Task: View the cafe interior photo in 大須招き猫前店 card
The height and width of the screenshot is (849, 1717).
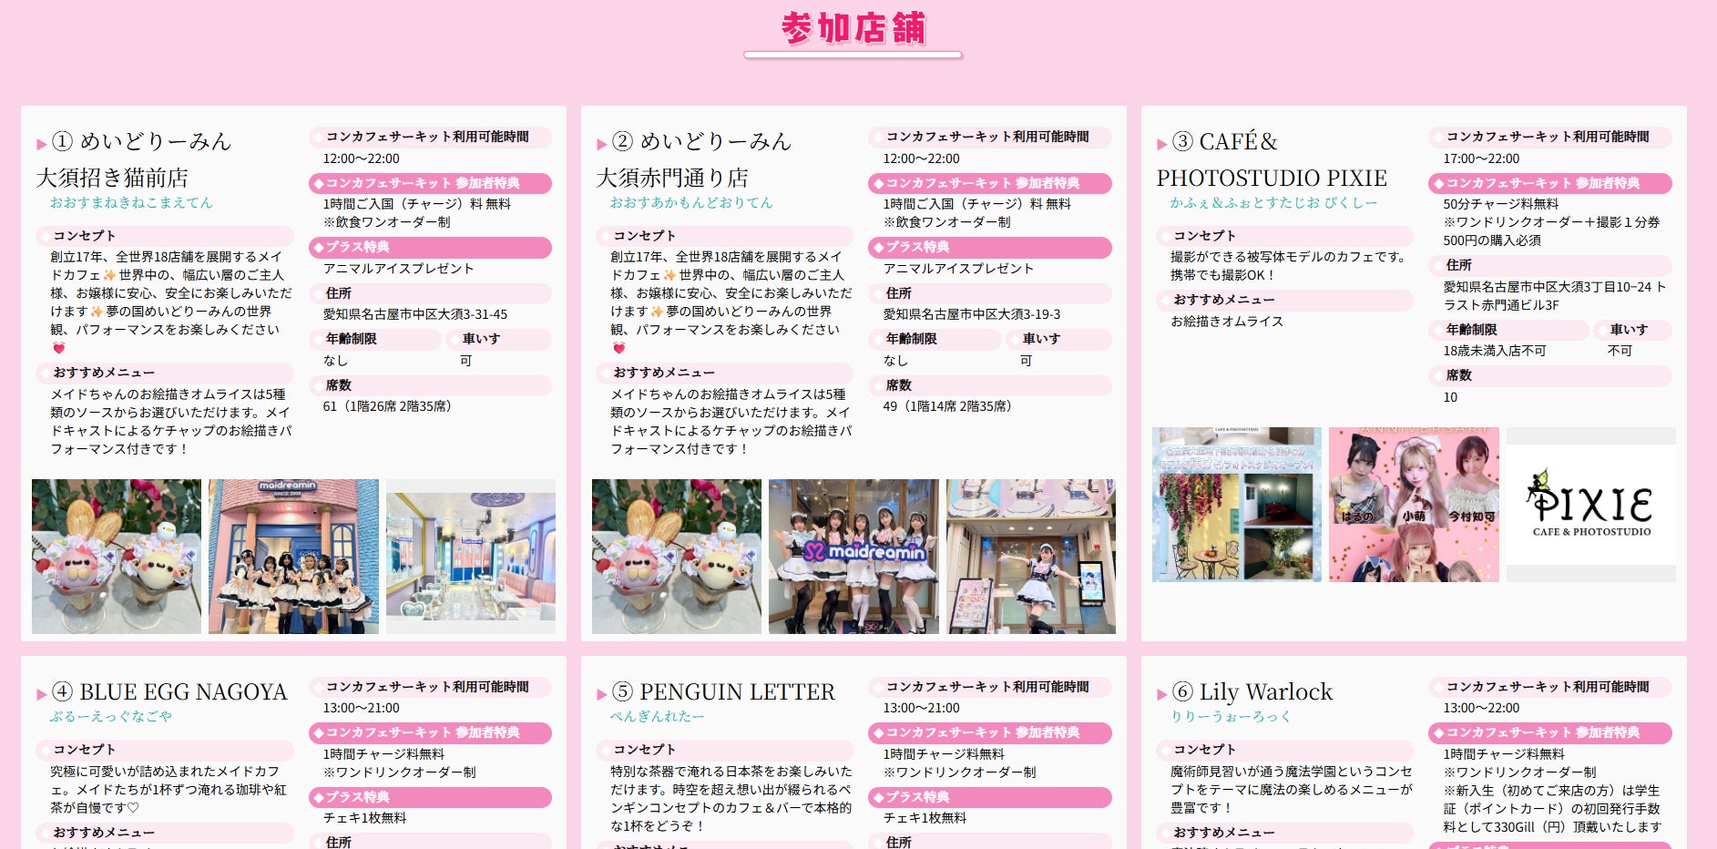Action: (471, 557)
